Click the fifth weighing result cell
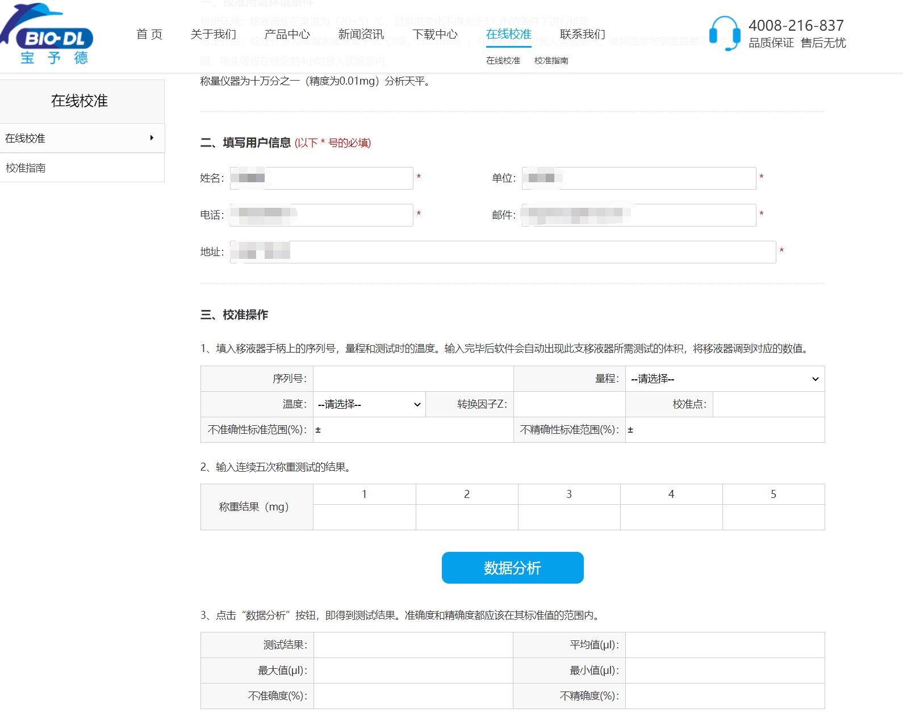Screen dimensions: 903x725 (x=774, y=517)
